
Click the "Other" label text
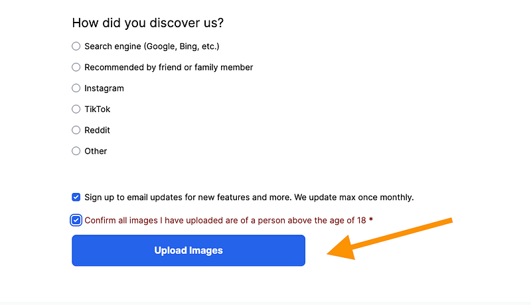96,151
